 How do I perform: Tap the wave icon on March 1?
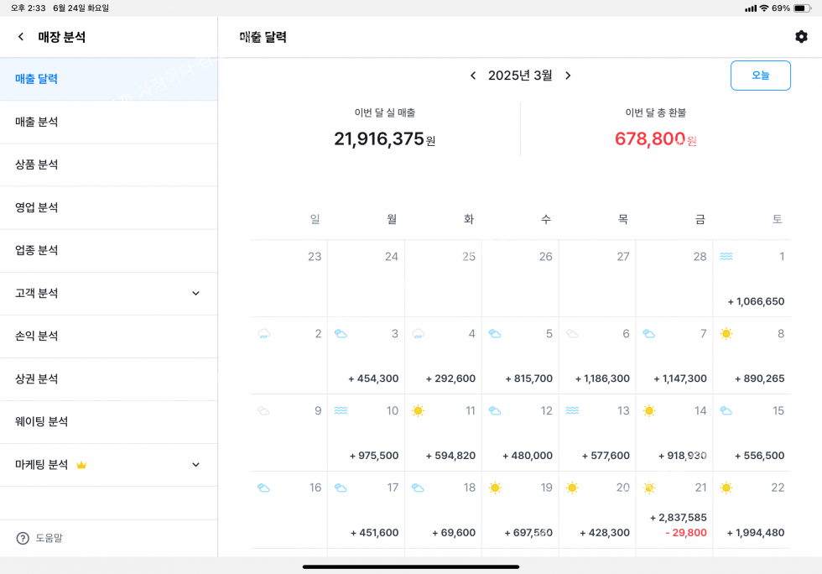(726, 257)
